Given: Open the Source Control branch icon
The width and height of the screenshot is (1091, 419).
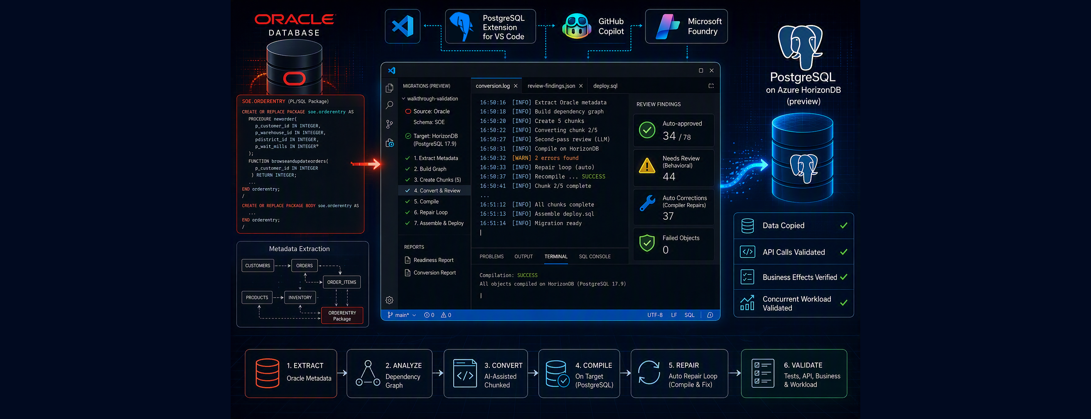Looking at the screenshot, I should pos(389,124).
